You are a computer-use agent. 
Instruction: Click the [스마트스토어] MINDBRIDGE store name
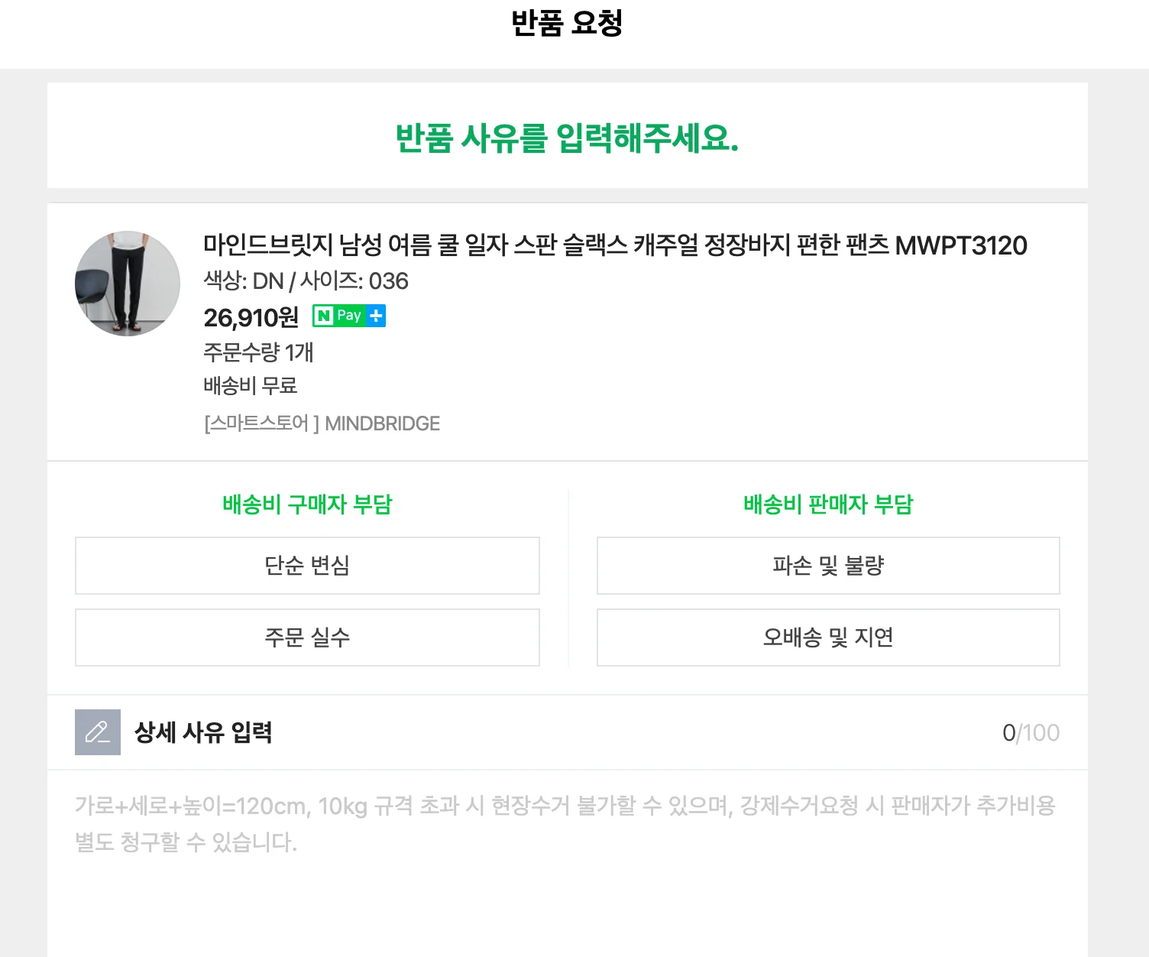click(322, 423)
